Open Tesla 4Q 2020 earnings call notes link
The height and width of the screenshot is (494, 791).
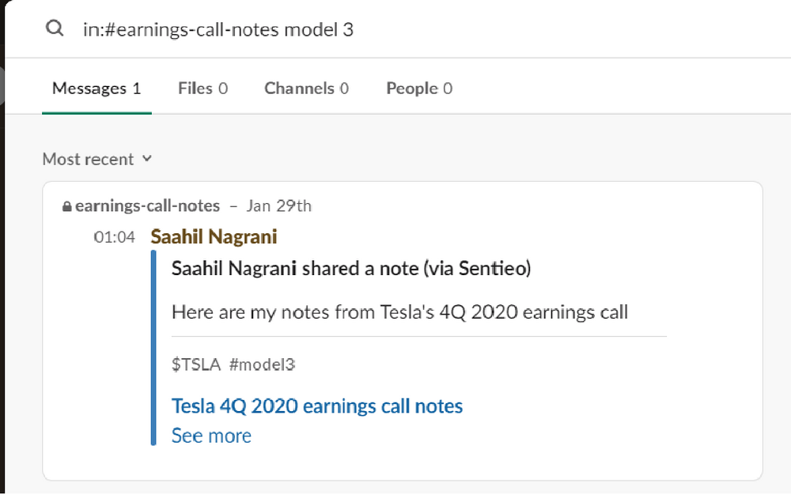(317, 405)
